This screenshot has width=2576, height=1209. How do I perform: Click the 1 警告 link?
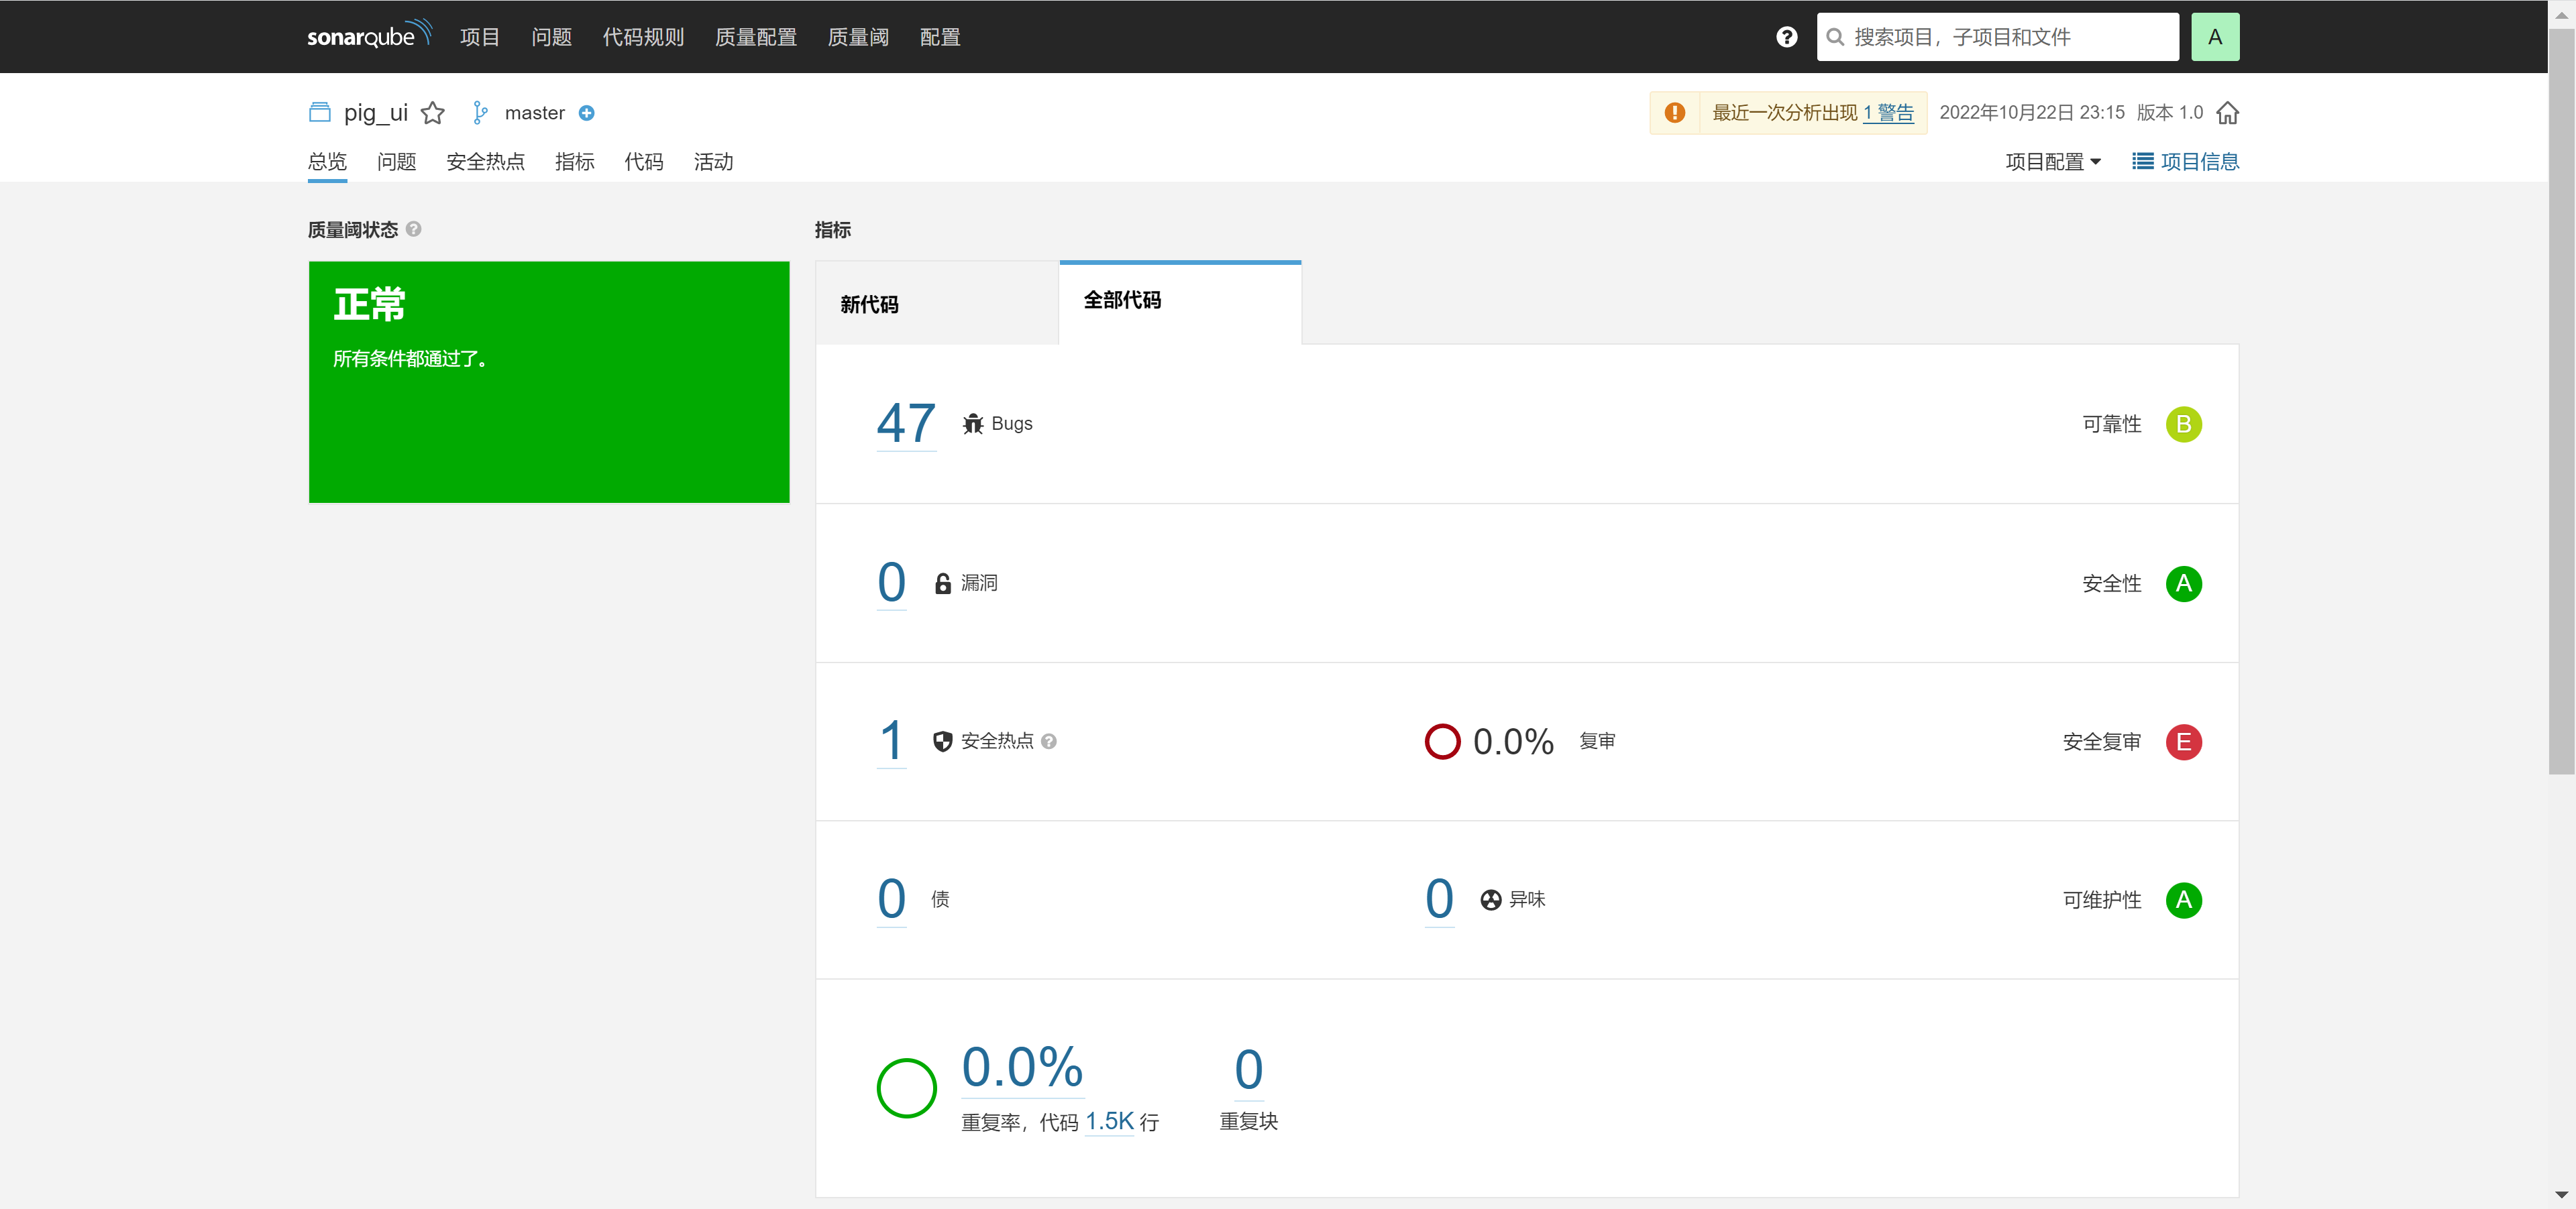(x=1888, y=113)
